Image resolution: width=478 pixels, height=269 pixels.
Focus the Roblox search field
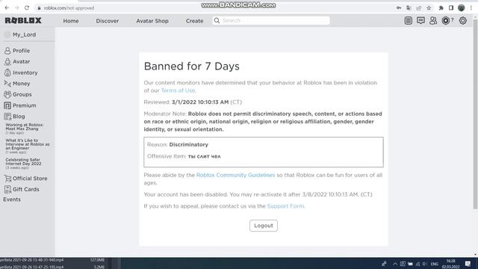coord(271,20)
